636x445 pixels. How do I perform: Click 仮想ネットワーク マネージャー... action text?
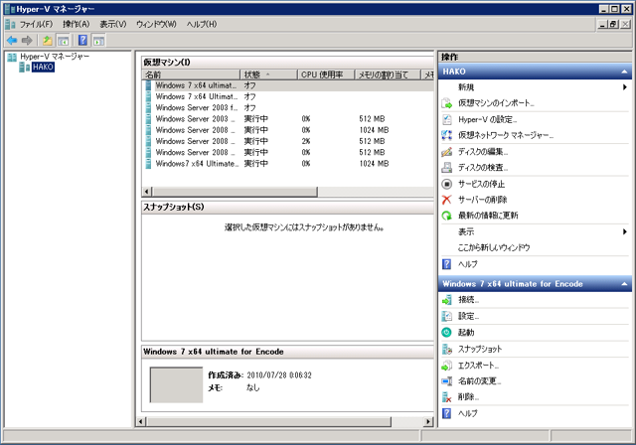[x=506, y=135]
